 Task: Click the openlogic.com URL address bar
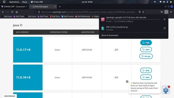pyautogui.click(x=89, y=12)
